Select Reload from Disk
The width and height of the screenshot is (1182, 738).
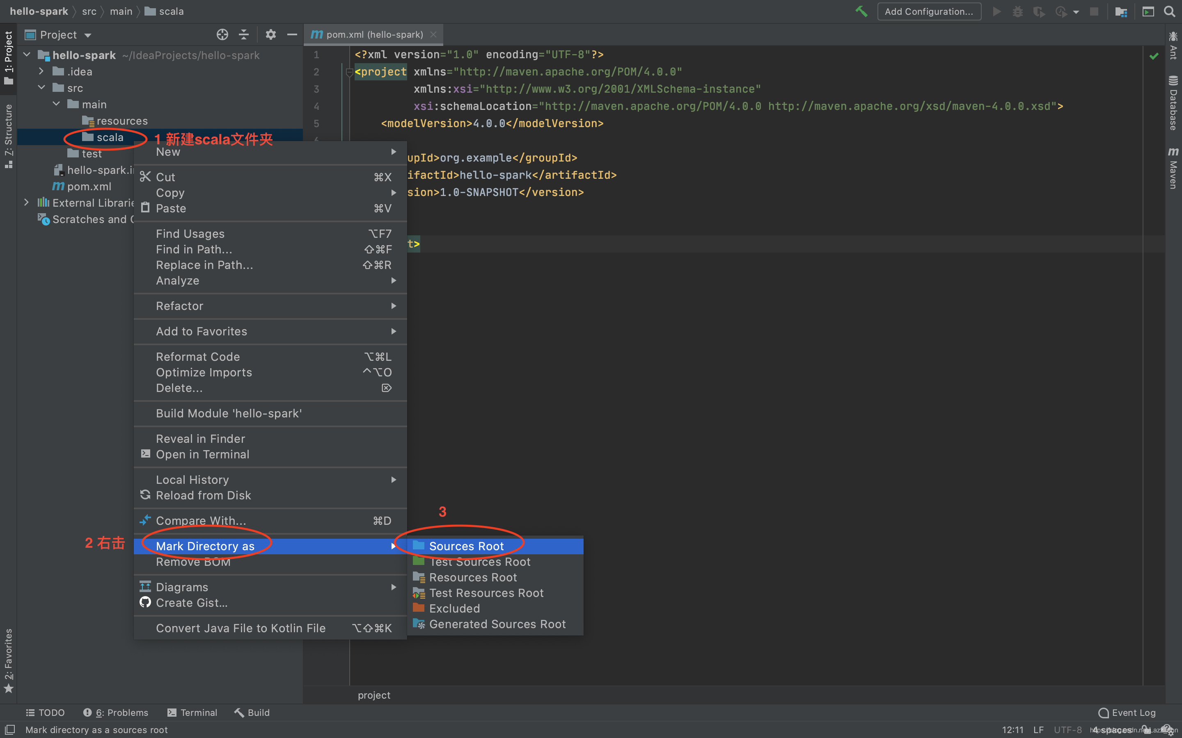[270, 495]
